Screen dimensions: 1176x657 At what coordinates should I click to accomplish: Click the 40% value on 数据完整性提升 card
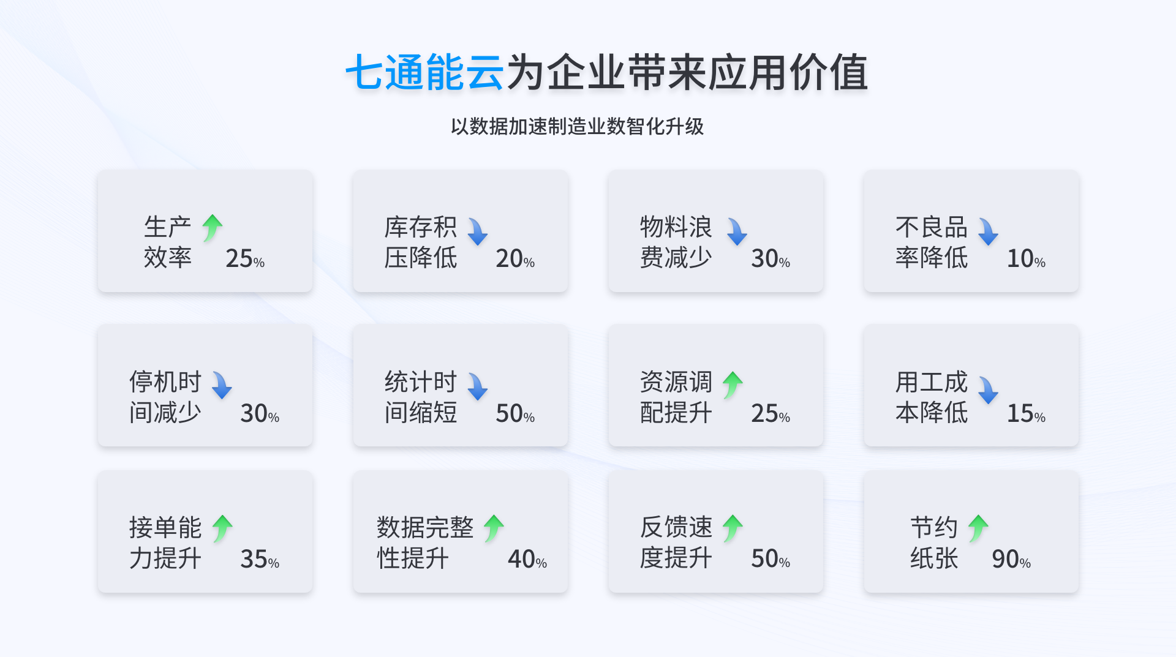coord(527,558)
